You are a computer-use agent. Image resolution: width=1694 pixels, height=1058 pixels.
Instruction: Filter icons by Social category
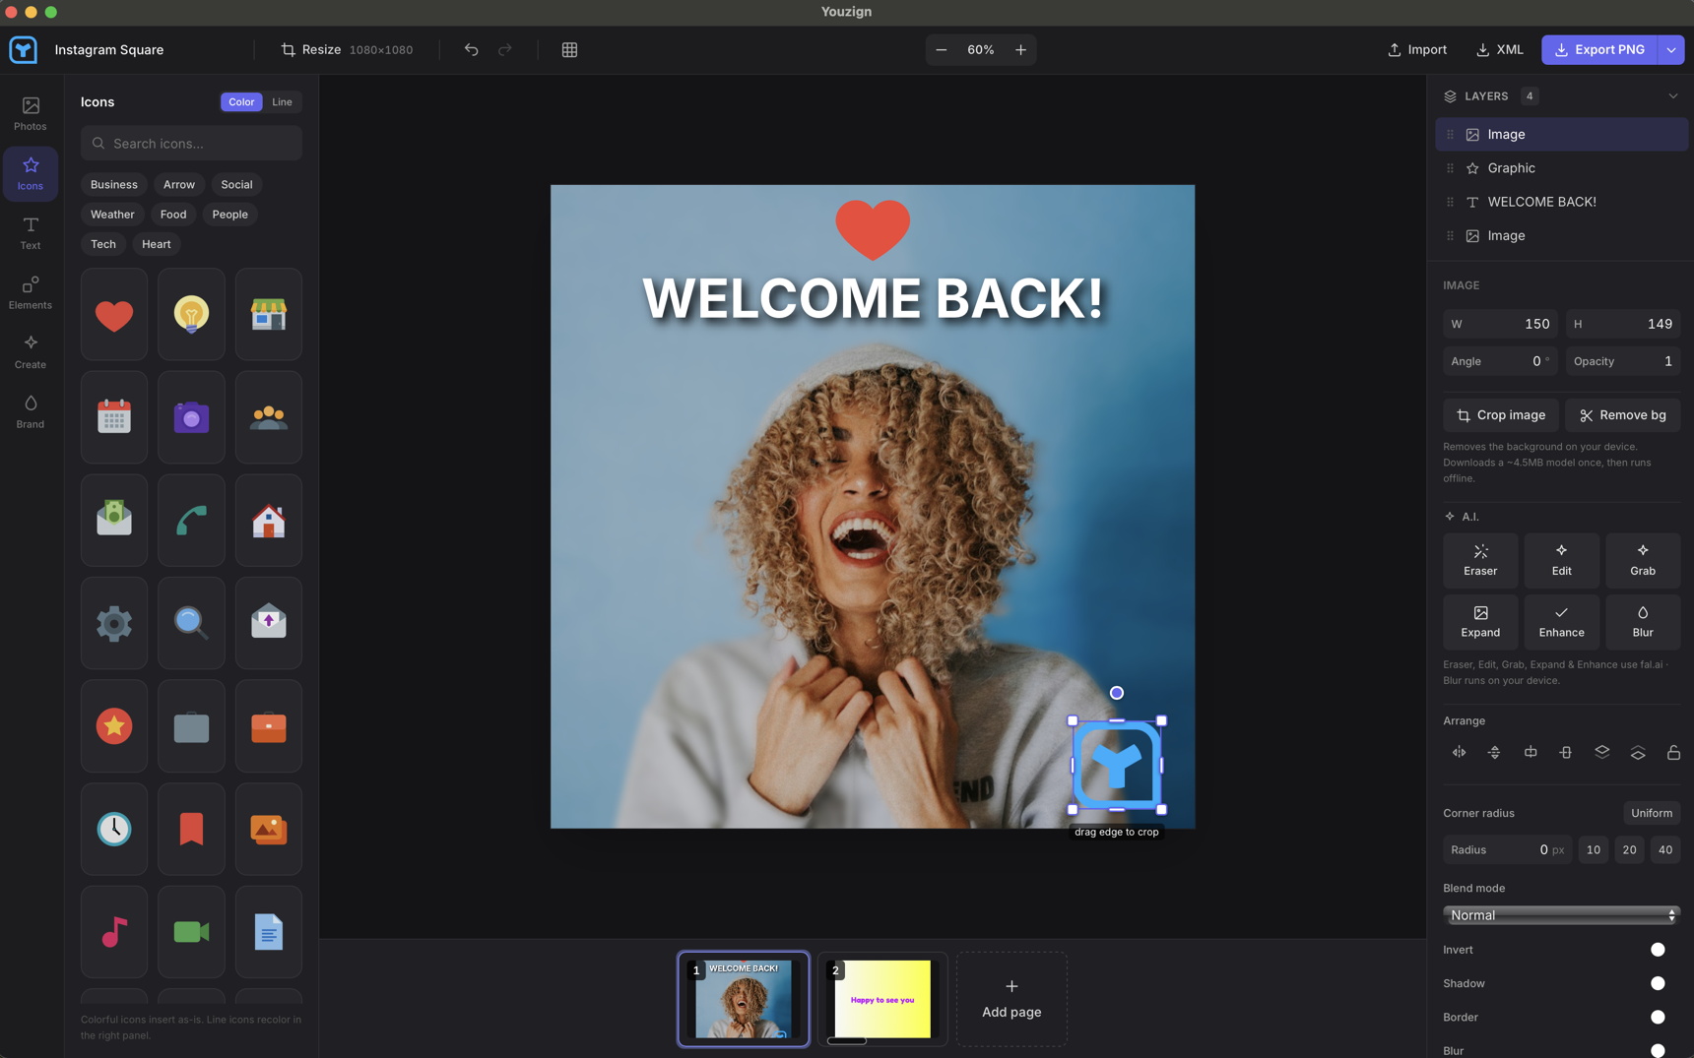point(236,185)
